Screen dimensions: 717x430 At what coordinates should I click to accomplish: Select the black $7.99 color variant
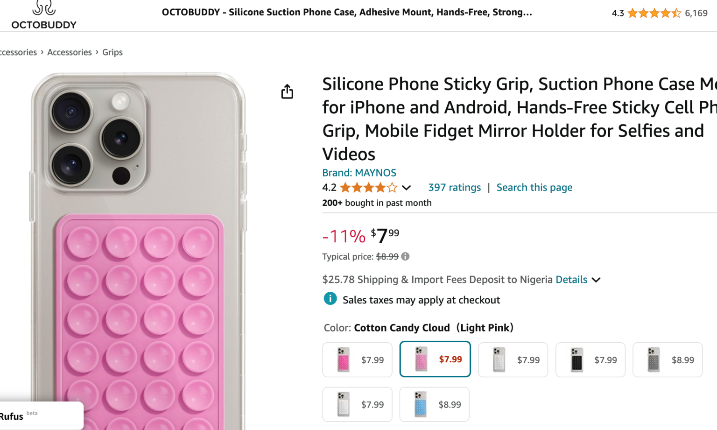click(590, 360)
